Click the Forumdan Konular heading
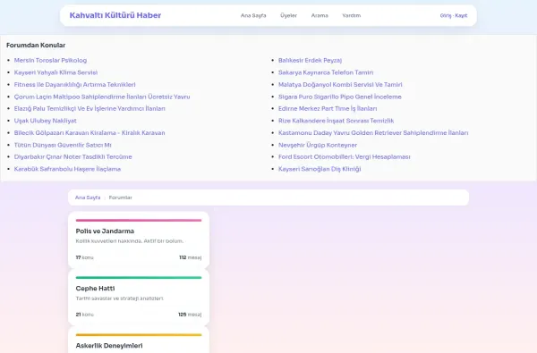537x353 pixels. [36, 46]
